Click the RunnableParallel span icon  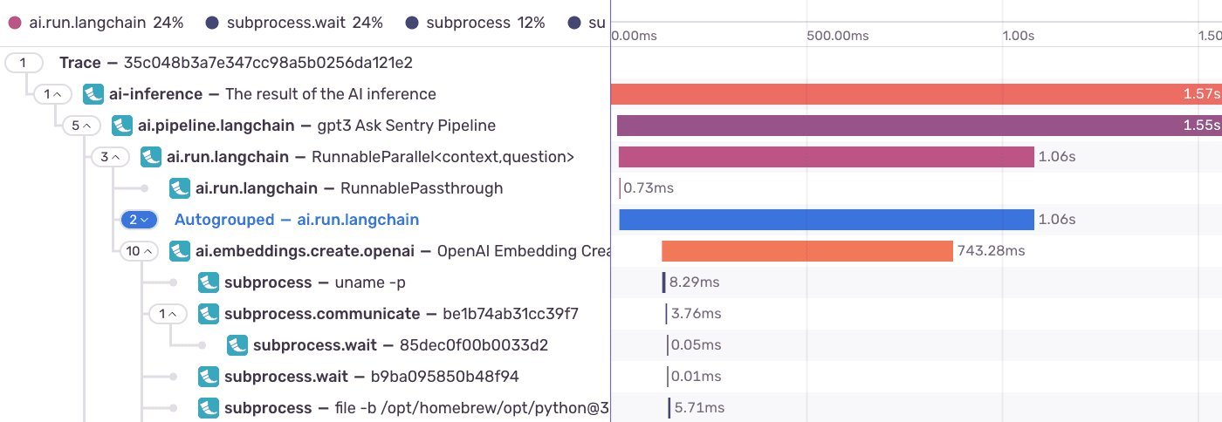tap(152, 157)
